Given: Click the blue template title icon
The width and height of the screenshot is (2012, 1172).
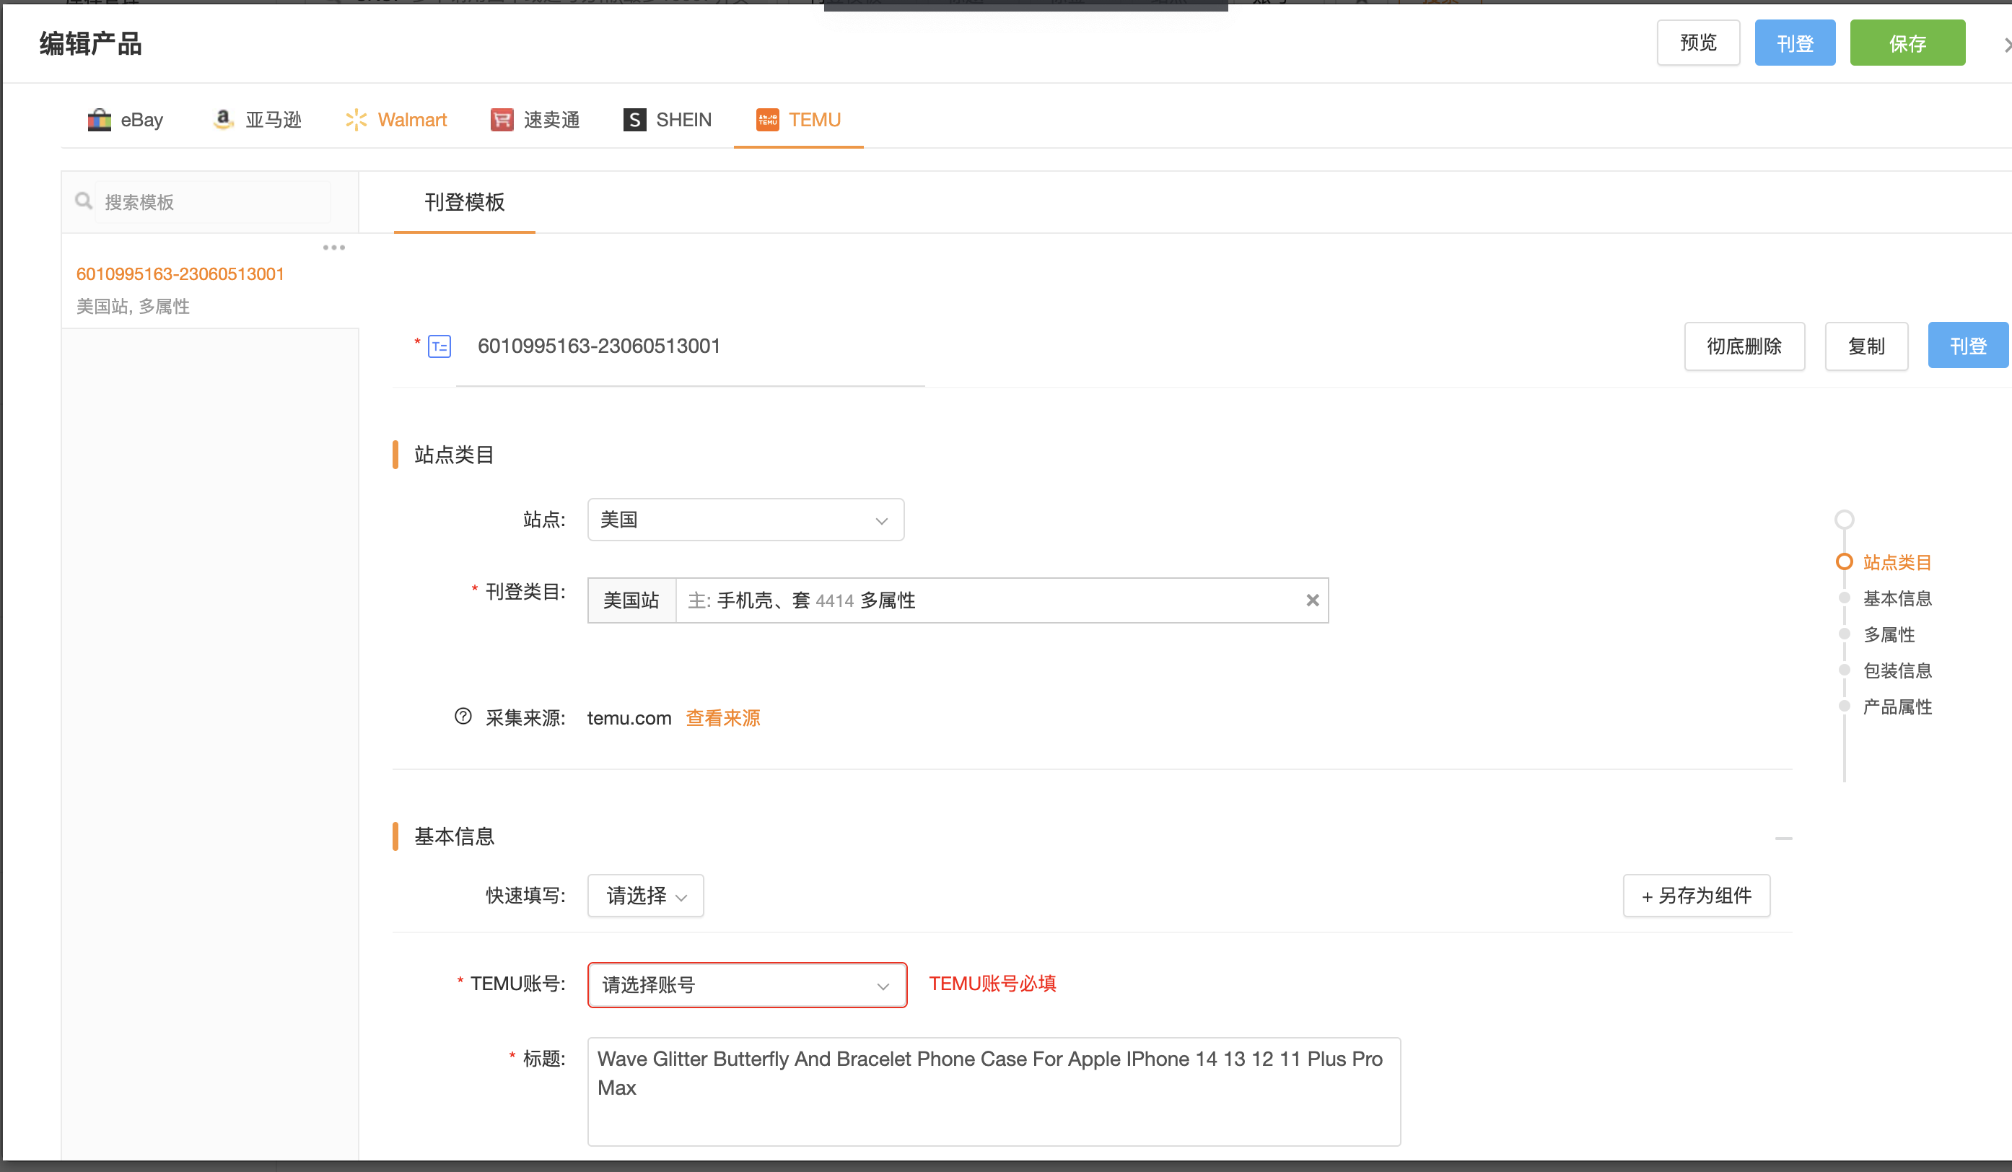Looking at the screenshot, I should [x=439, y=346].
